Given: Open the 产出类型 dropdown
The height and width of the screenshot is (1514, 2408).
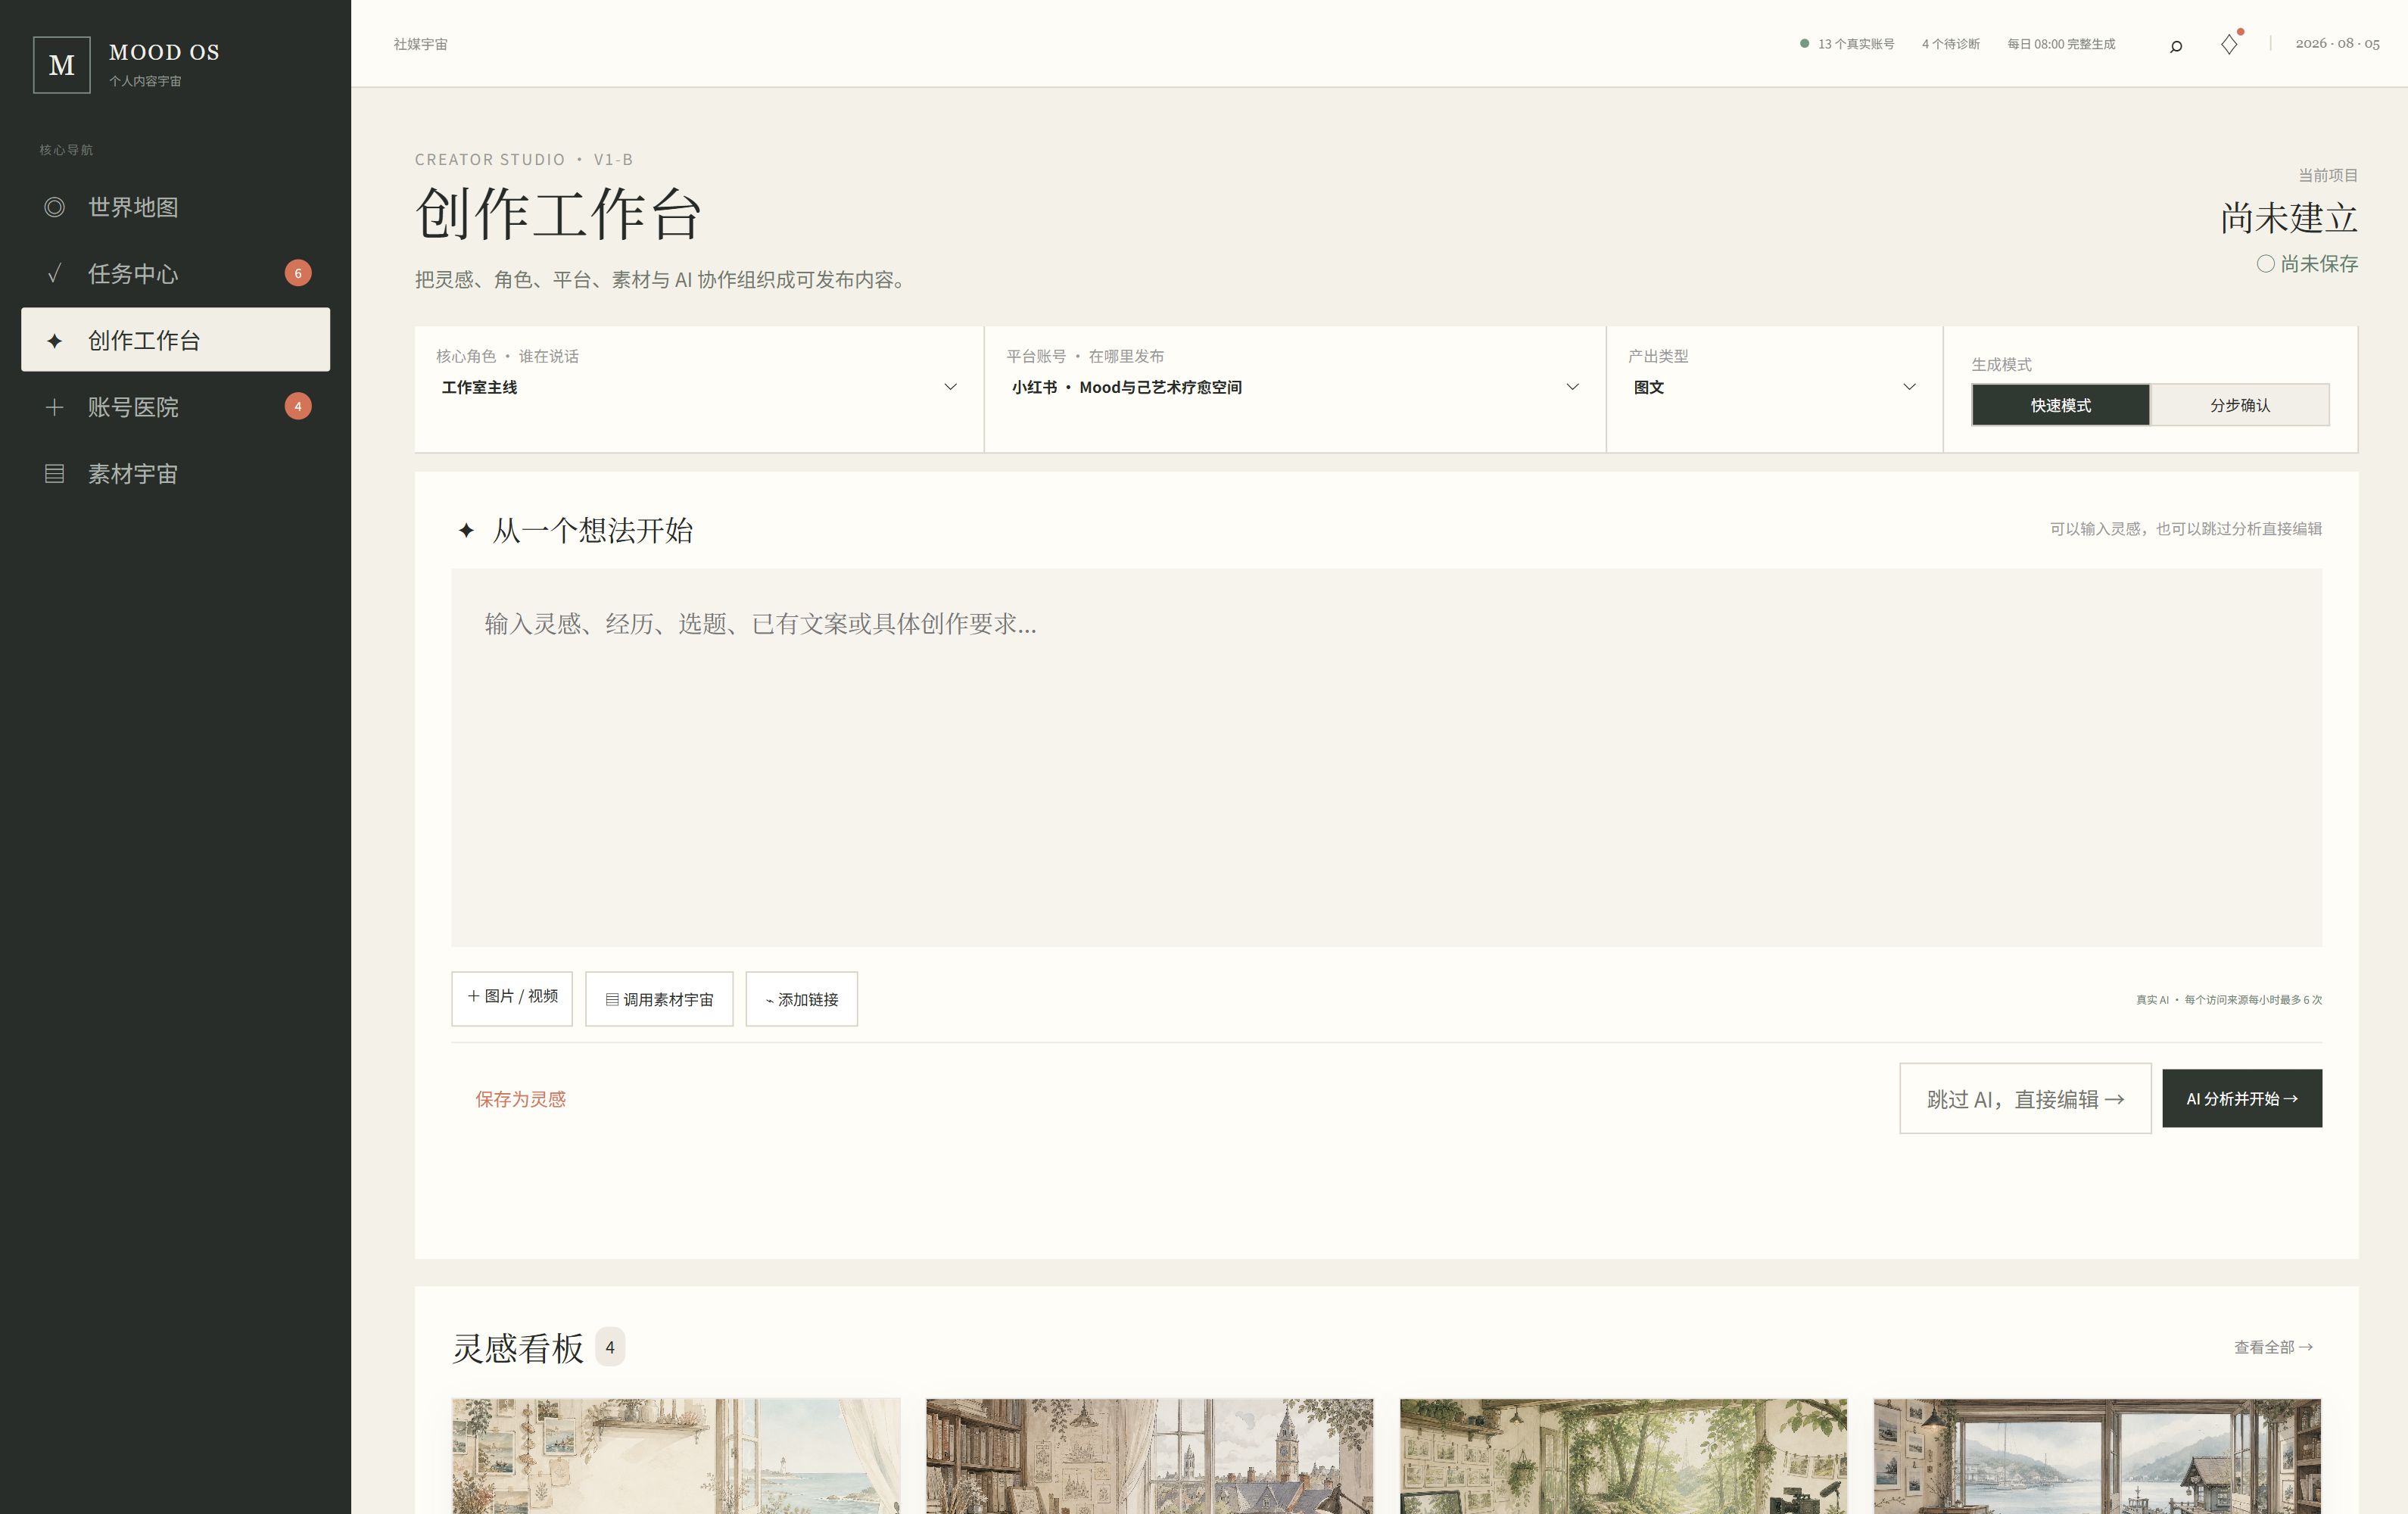Looking at the screenshot, I should pos(1775,387).
